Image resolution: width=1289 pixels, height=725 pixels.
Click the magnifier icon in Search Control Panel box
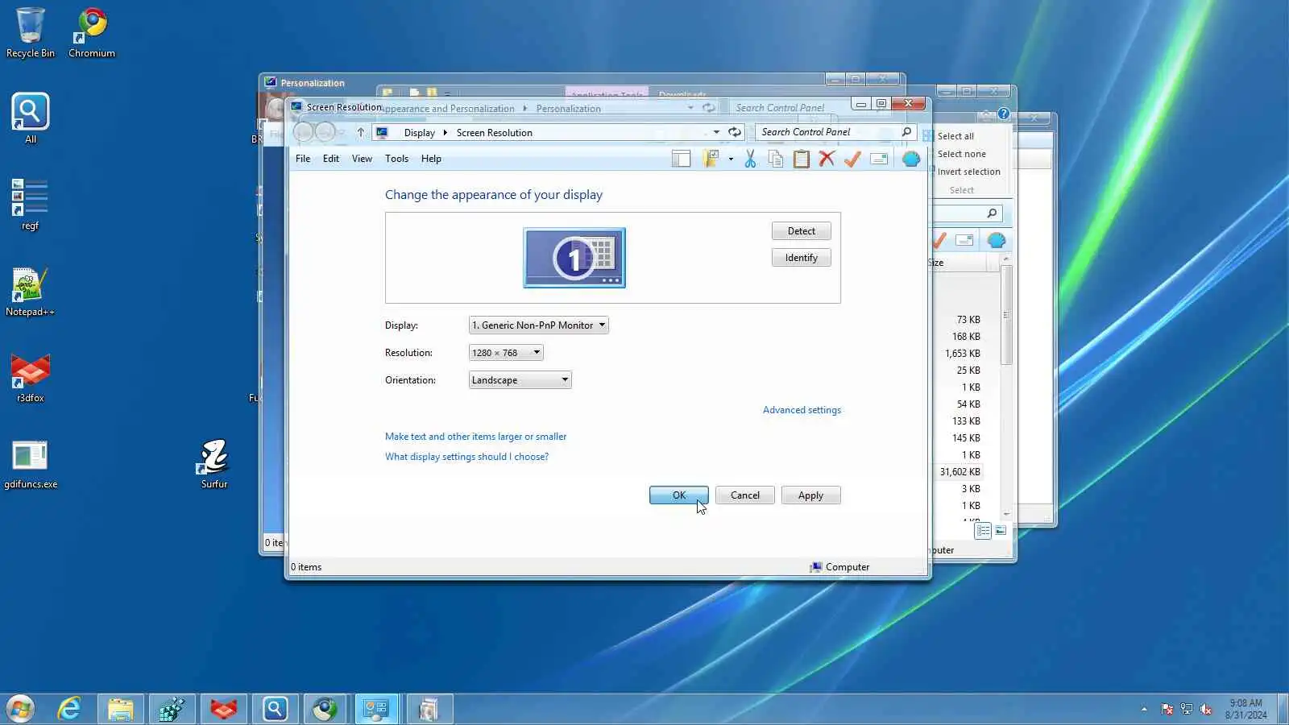pyautogui.click(x=906, y=132)
